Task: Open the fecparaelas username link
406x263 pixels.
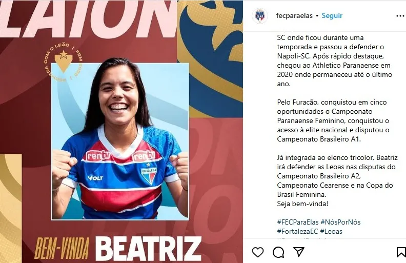Action: [x=294, y=15]
